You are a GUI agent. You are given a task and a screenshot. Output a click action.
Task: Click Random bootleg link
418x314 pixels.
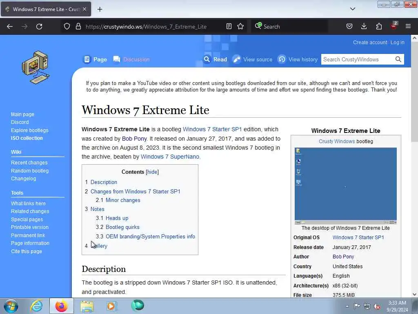tap(29, 170)
